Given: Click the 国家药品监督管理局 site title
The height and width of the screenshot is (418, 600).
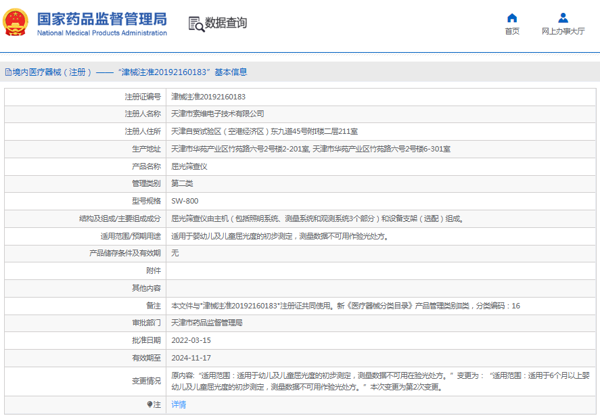Looking at the screenshot, I should click(101, 19).
